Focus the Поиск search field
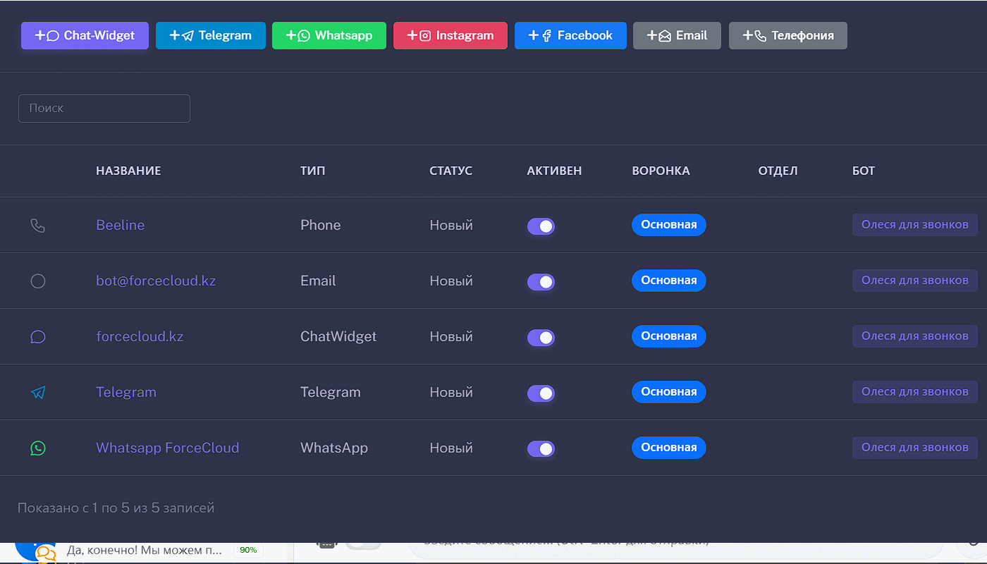The height and width of the screenshot is (564, 987). coord(104,109)
